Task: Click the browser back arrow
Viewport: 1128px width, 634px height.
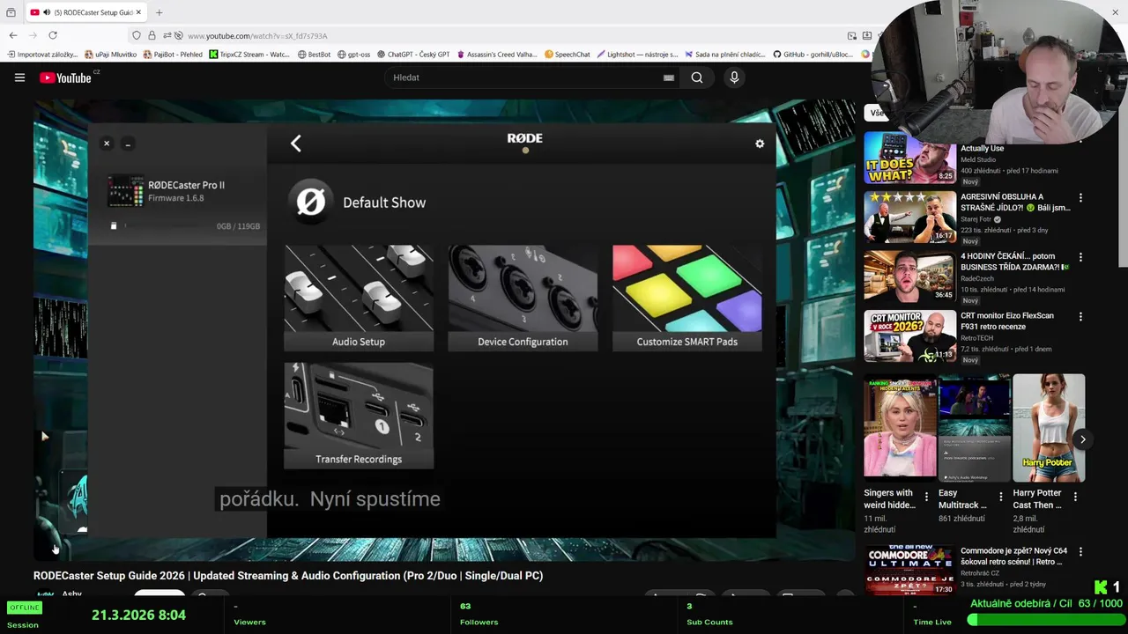Action: click(13, 35)
